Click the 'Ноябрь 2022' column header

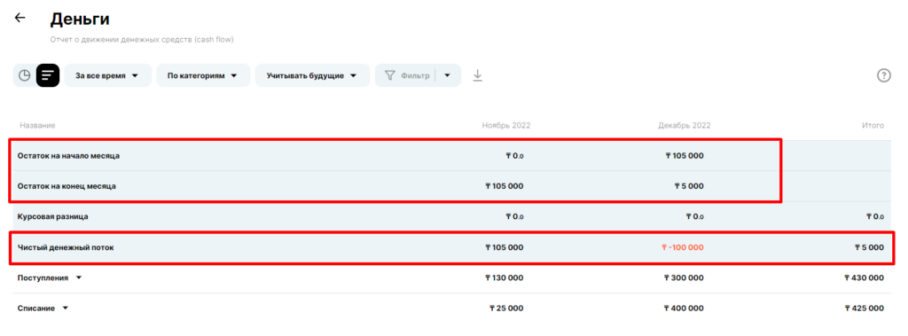(x=506, y=125)
